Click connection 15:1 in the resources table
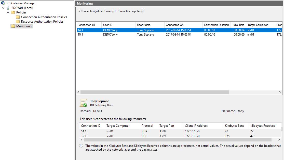 pyautogui.click(x=84, y=136)
